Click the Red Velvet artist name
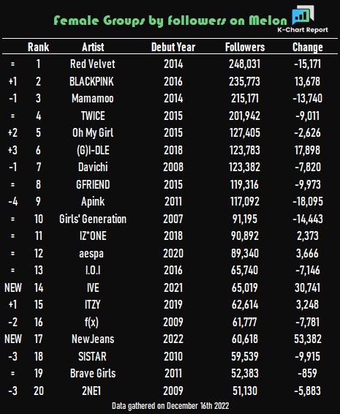The width and height of the screenshot is (340, 414). (93, 64)
